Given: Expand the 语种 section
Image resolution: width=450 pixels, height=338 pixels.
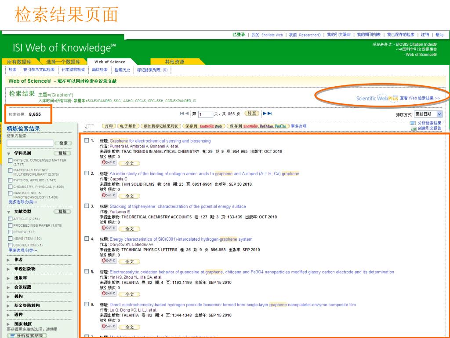Looking at the screenshot, I should tap(9, 315).
